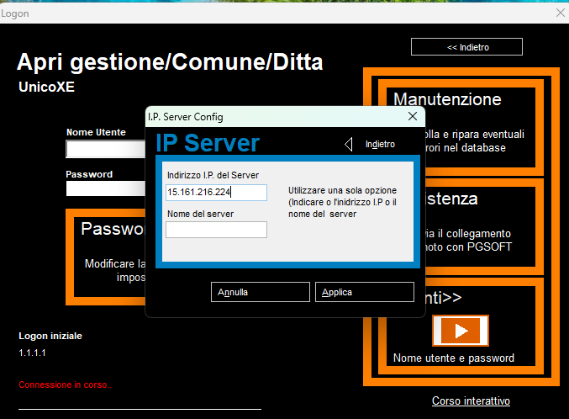The height and width of the screenshot is (419, 569).
Task: Close the Logon window
Action: [561, 13]
